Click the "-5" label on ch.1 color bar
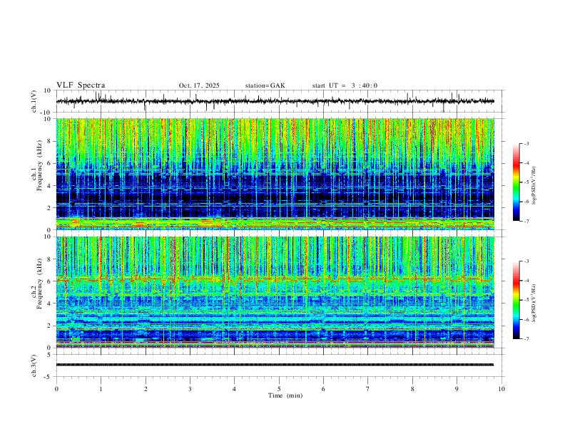 click(526, 182)
